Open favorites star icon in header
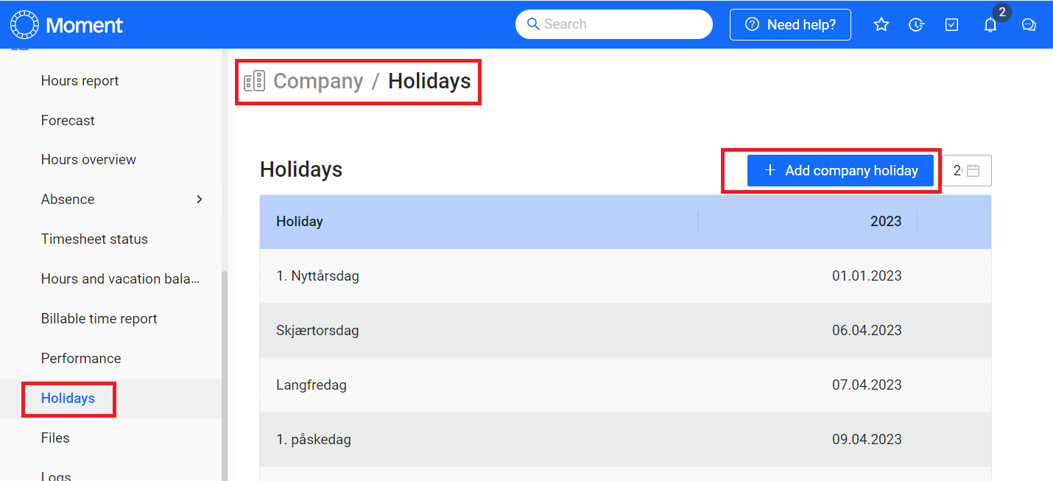1053x481 pixels. (881, 24)
